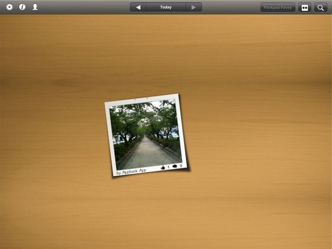Open the info icon
332x249 pixels.
click(22, 7)
